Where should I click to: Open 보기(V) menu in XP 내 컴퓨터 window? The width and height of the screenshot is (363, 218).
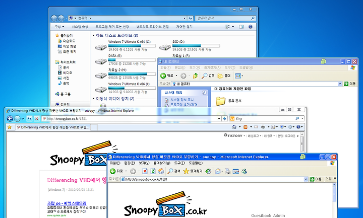(195, 67)
